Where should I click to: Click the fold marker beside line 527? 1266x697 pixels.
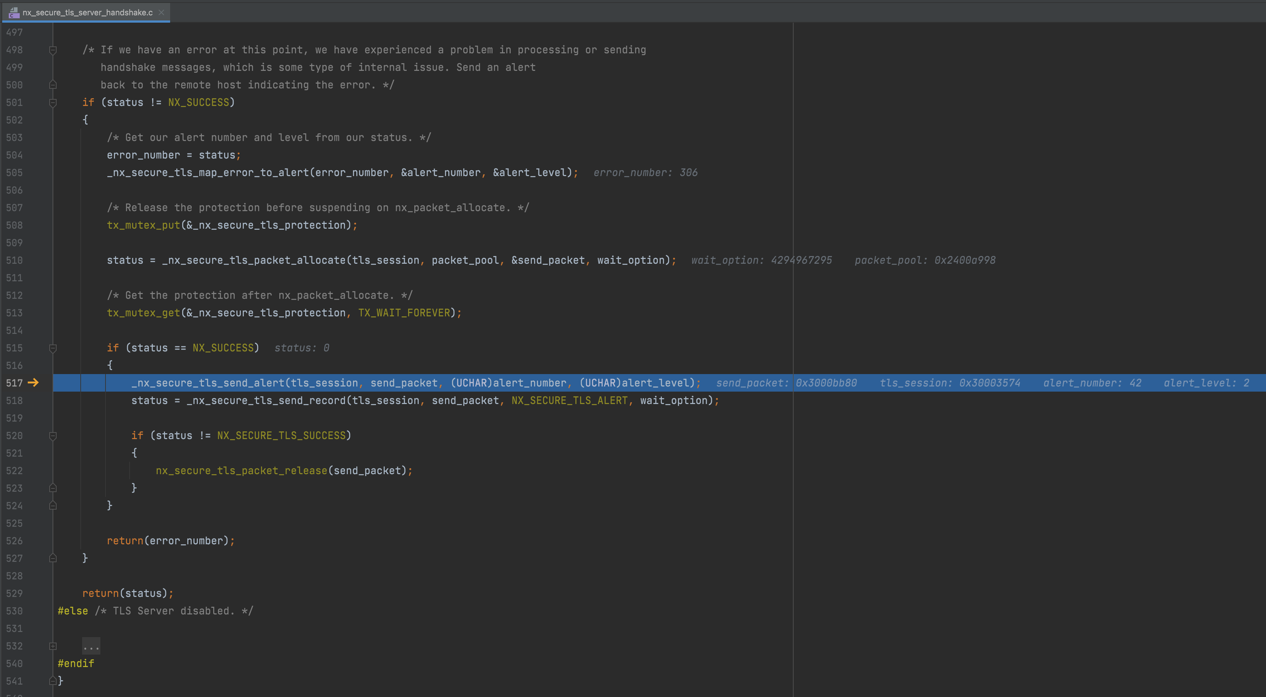(x=53, y=558)
